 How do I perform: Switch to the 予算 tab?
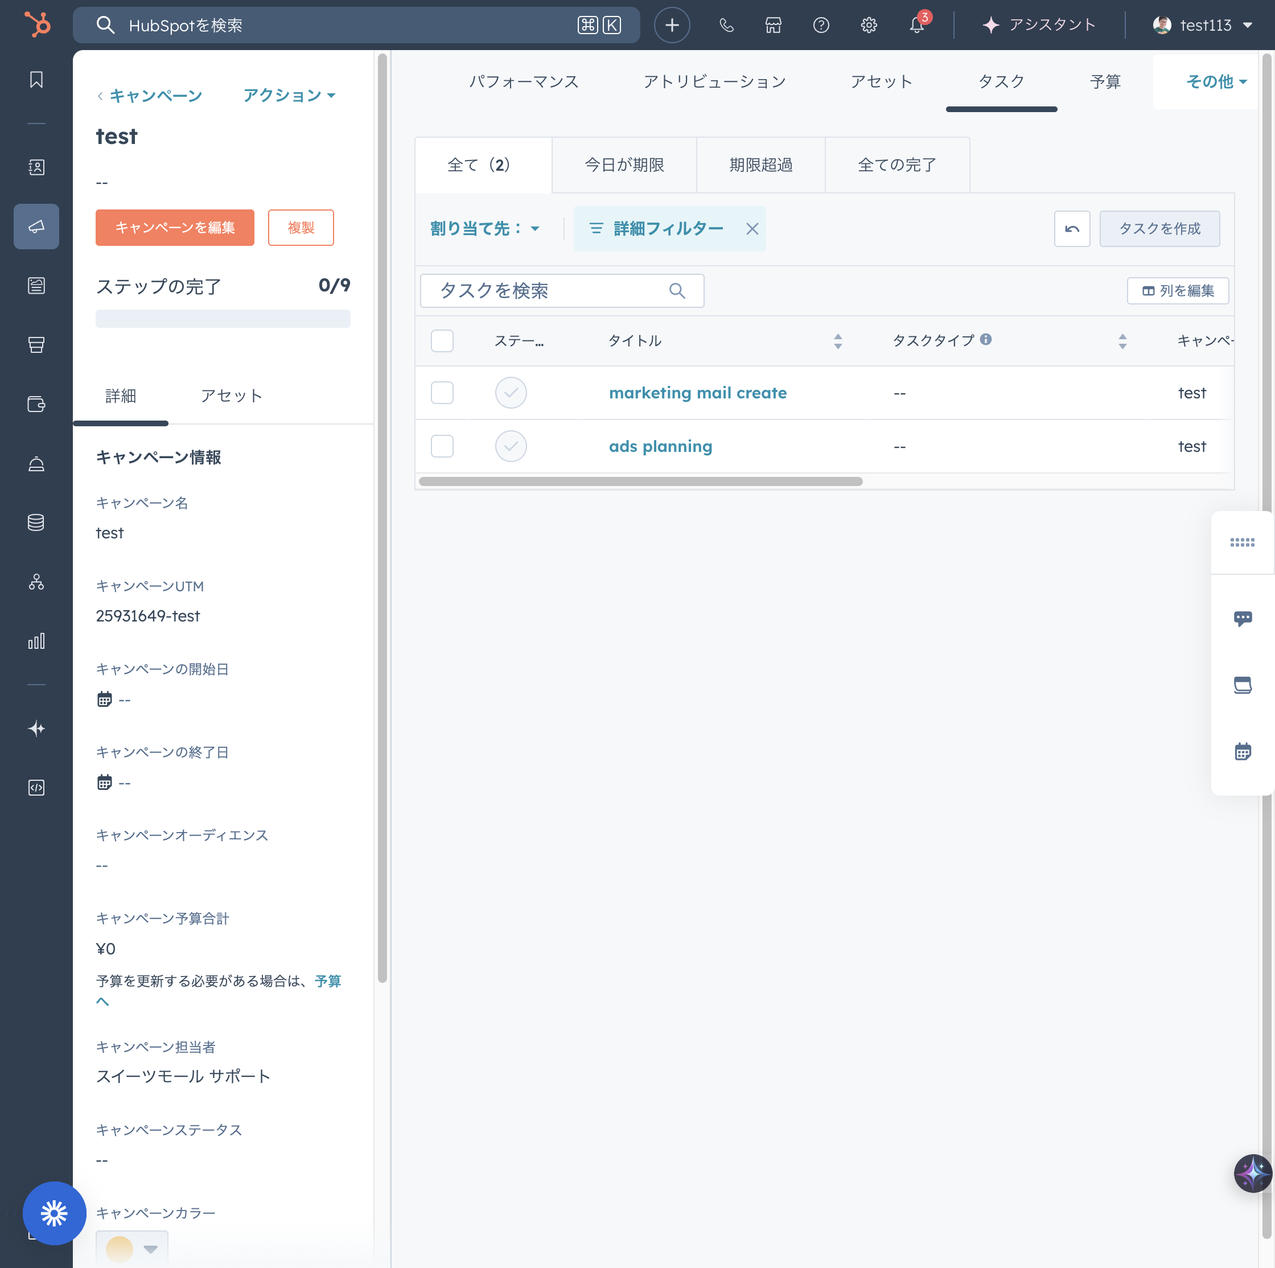pyautogui.click(x=1105, y=81)
